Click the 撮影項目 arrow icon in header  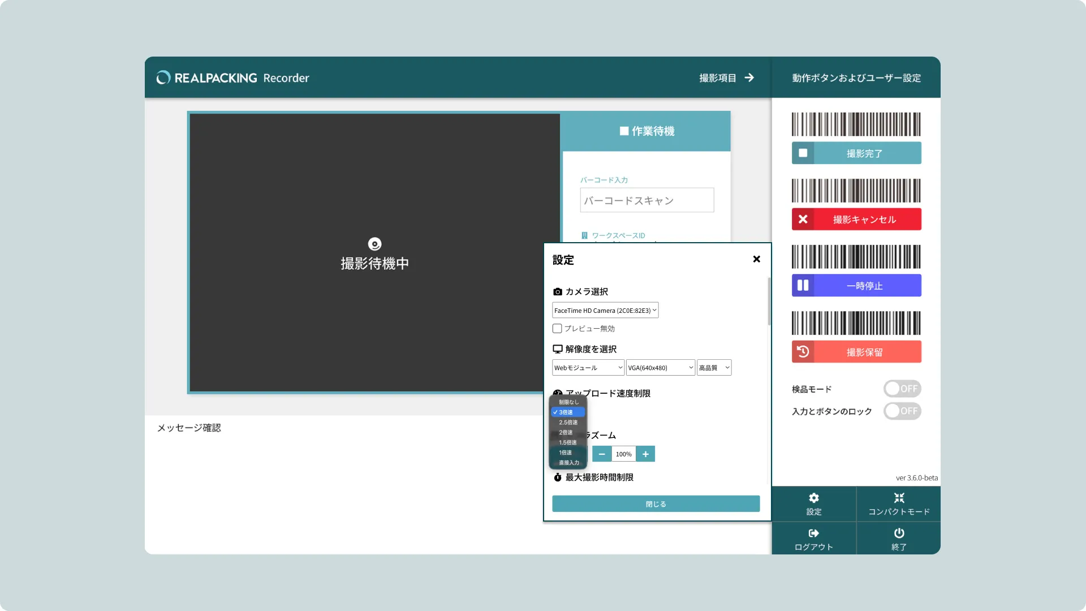point(749,78)
